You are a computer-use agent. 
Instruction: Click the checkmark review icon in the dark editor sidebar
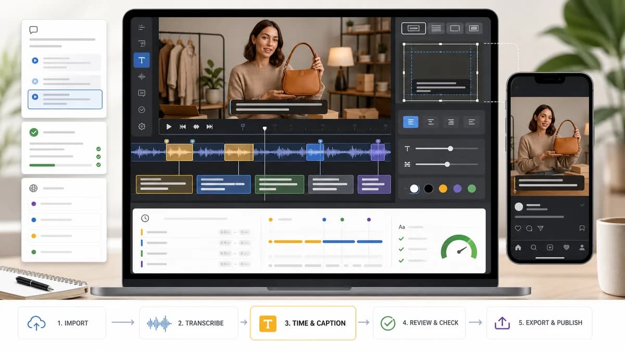142,110
